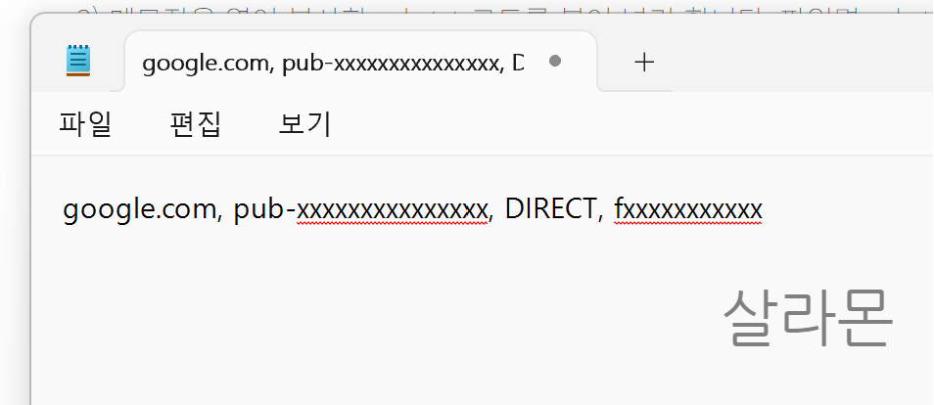Click the pub-xxxxxxxxxxxxxxxx text
The width and height of the screenshot is (934, 405).
(363, 209)
